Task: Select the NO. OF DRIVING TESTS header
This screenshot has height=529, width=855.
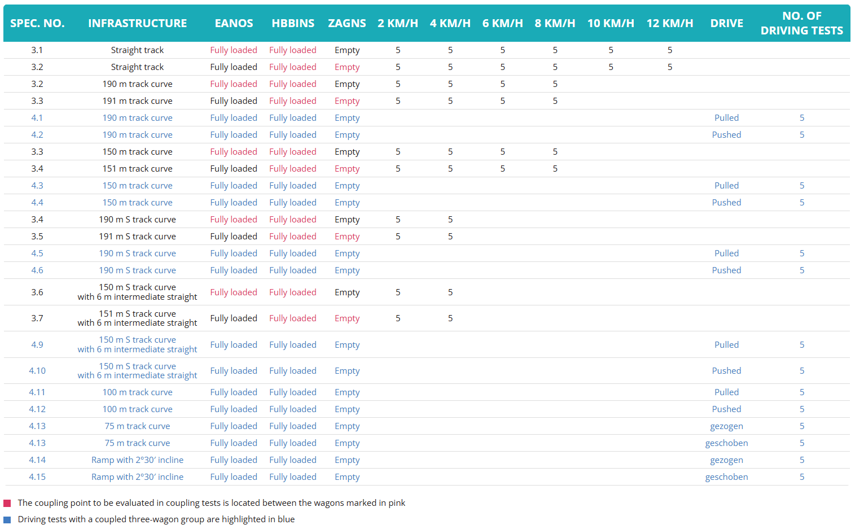Action: [801, 23]
